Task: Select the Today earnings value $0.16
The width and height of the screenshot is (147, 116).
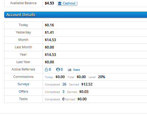Action: coord(49,25)
